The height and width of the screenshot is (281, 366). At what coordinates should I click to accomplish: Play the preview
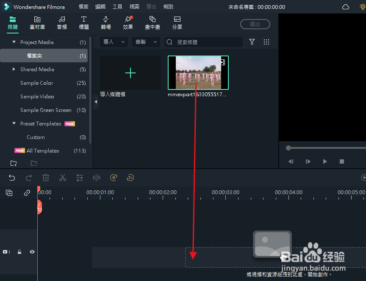[x=325, y=161]
